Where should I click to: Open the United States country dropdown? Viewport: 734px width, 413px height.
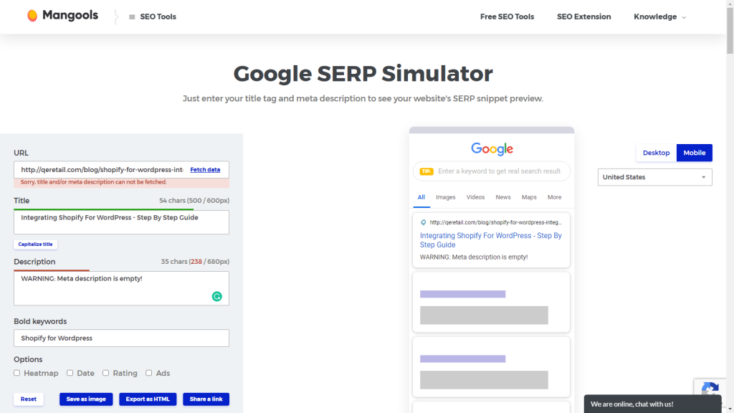coord(654,177)
